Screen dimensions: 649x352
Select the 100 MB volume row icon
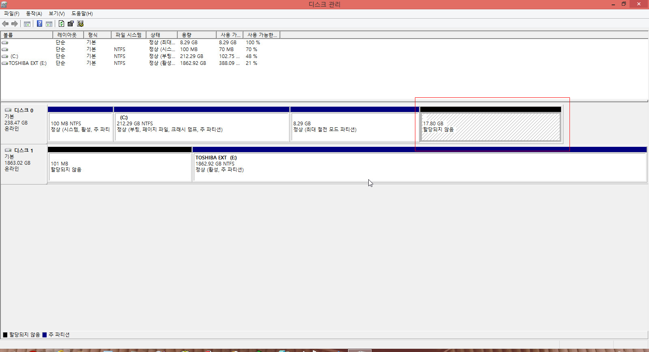click(x=5, y=49)
